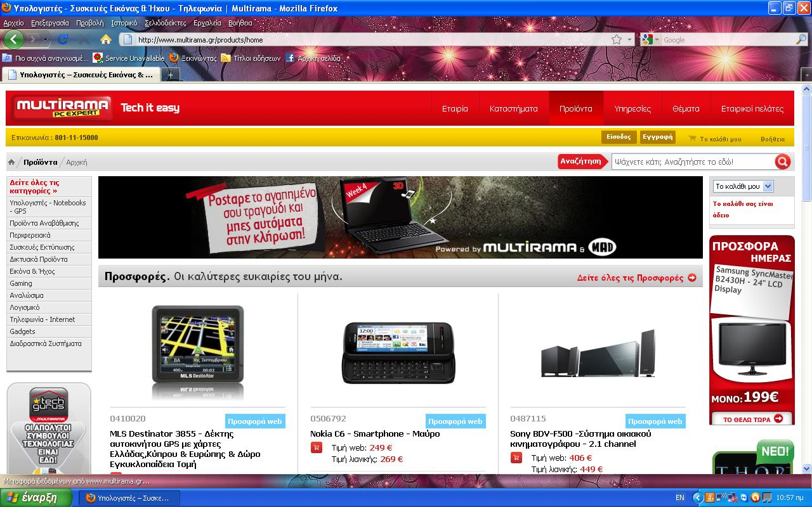Click the Google search engine logo
The width and height of the screenshot is (812, 507).
pyautogui.click(x=647, y=39)
